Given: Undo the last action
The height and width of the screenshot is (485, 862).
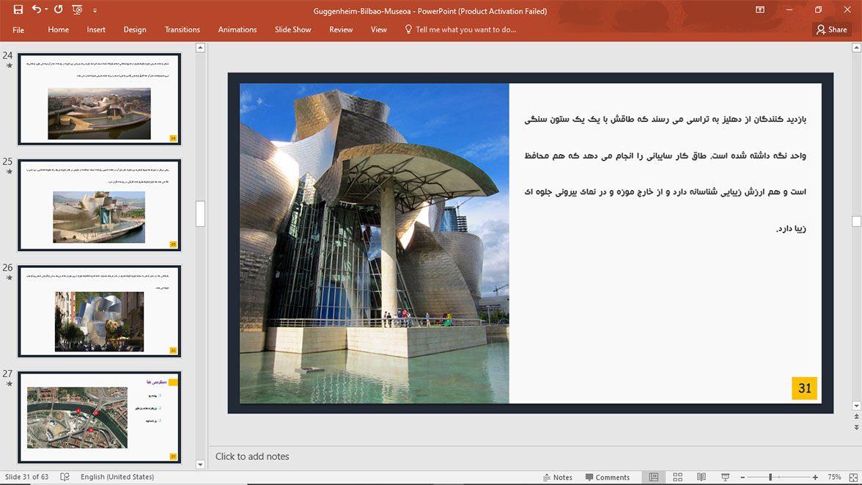Looking at the screenshot, I should pyautogui.click(x=37, y=10).
